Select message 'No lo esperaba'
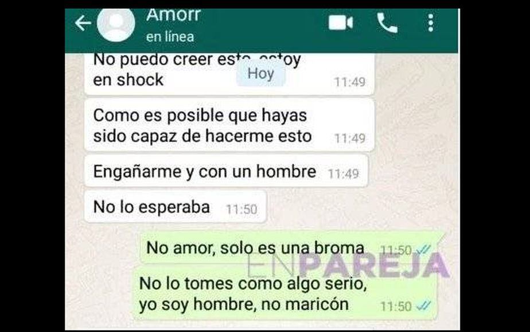 click(176, 207)
